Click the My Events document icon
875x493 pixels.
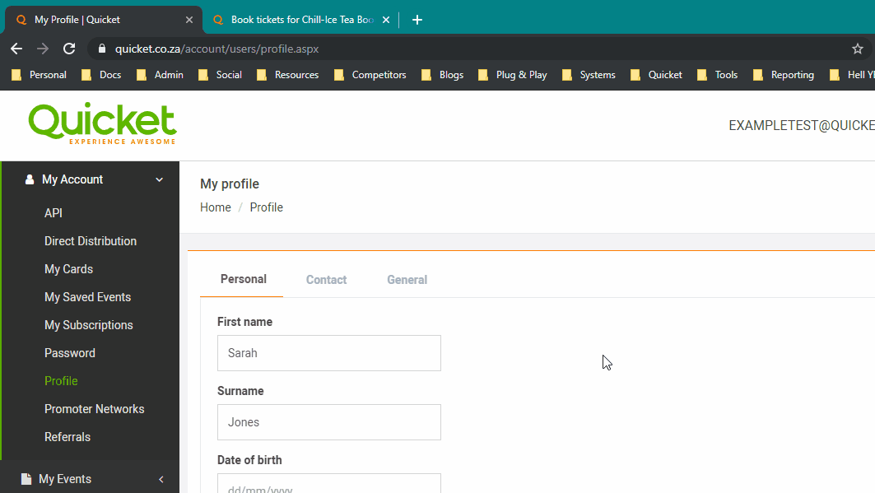pyautogui.click(x=26, y=479)
